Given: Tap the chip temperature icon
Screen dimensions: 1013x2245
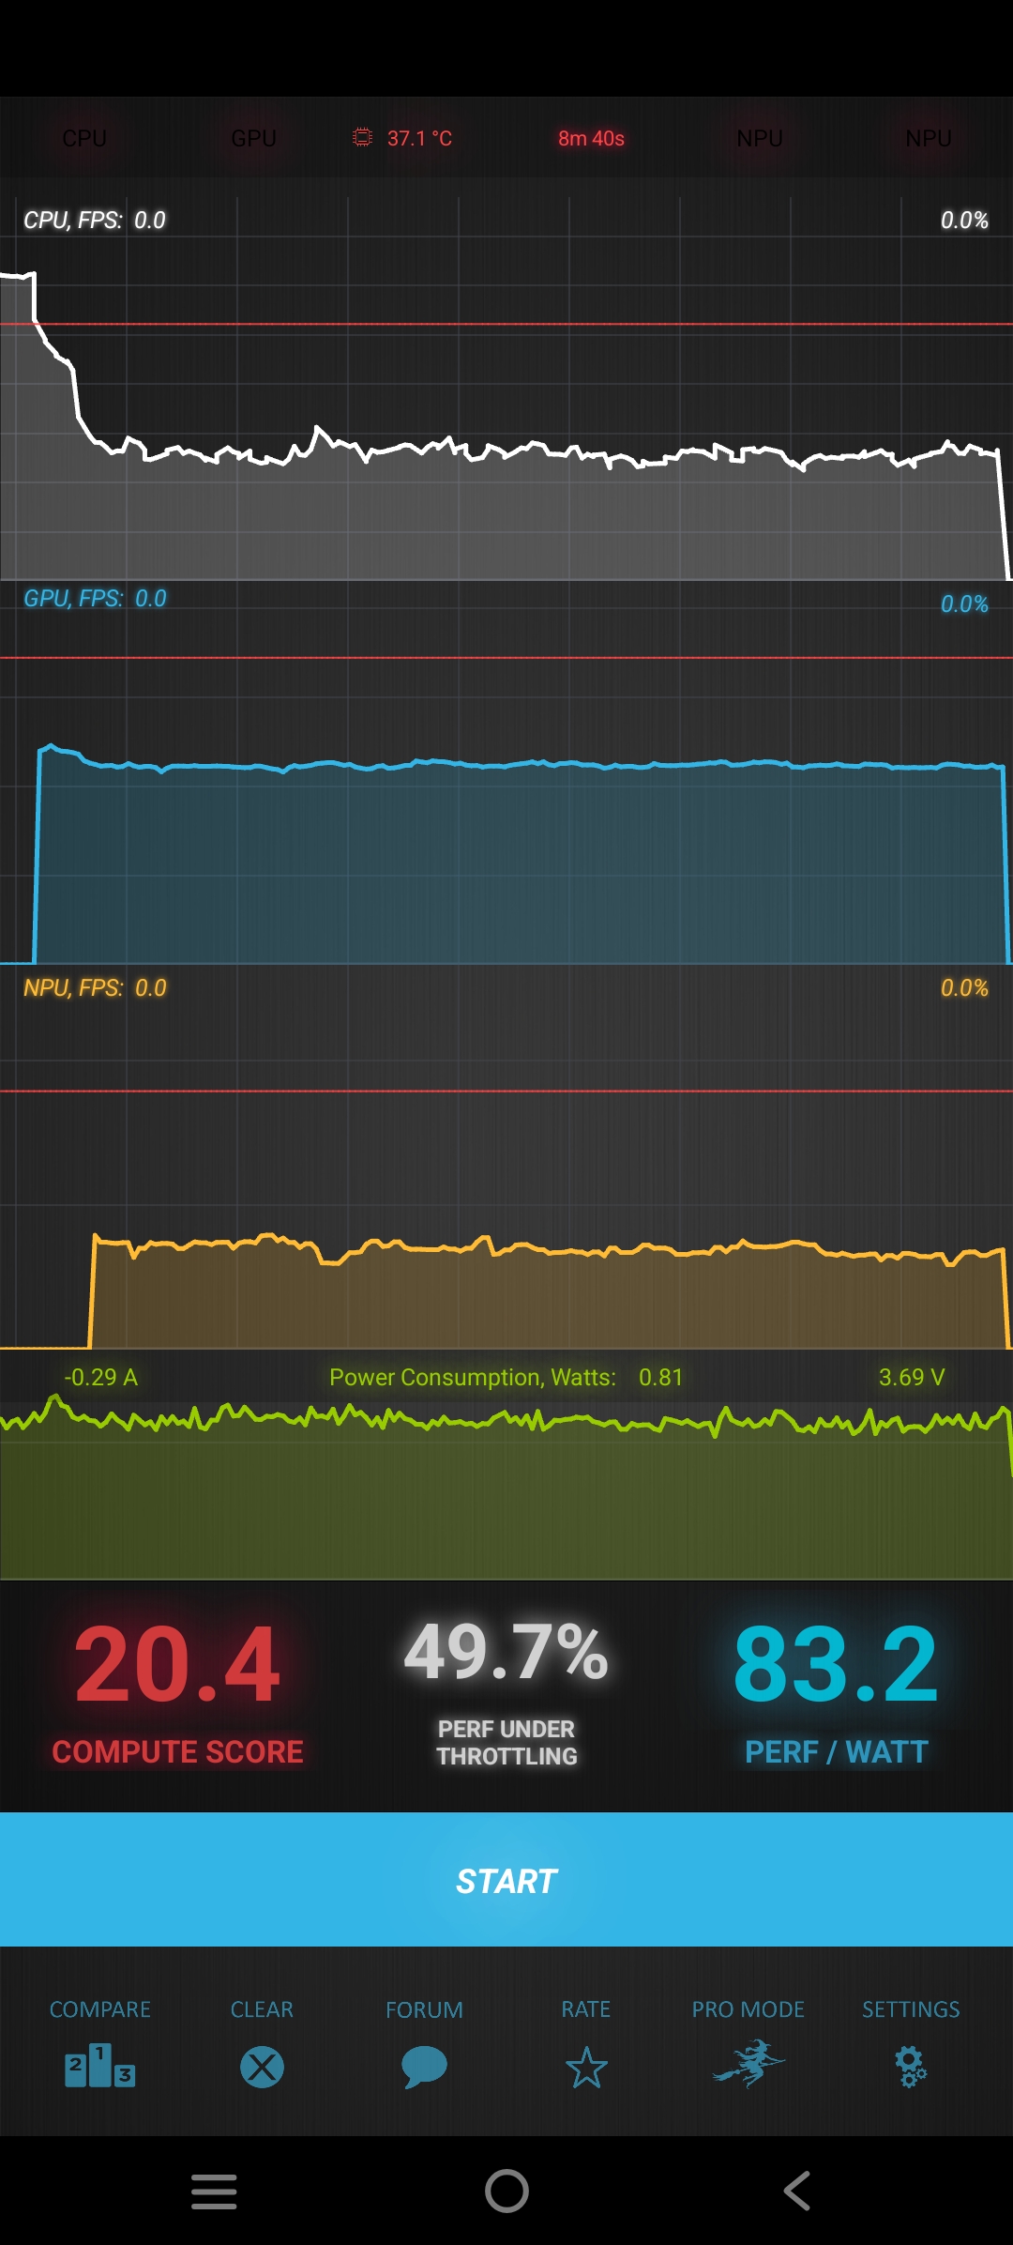Looking at the screenshot, I should point(362,138).
